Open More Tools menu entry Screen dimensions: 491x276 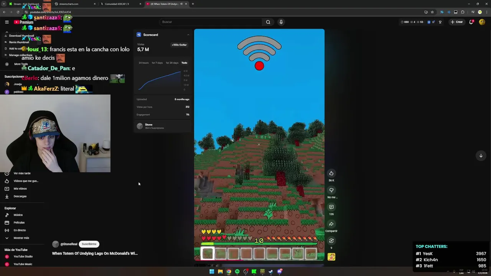[x=21, y=64]
